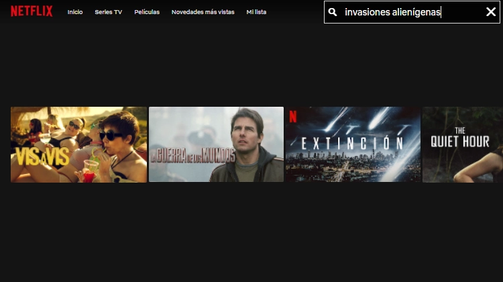Click the Netflix logo
503x282 pixels.
(x=32, y=11)
